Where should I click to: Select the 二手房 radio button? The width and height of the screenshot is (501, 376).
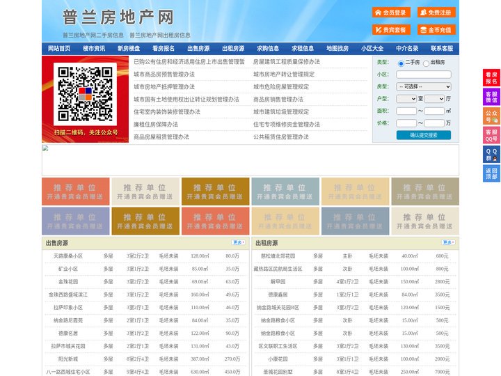pos(401,63)
